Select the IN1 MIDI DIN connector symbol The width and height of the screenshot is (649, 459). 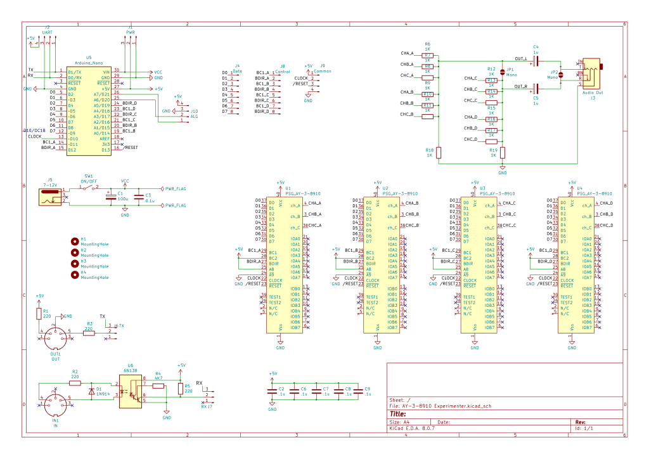[55, 403]
